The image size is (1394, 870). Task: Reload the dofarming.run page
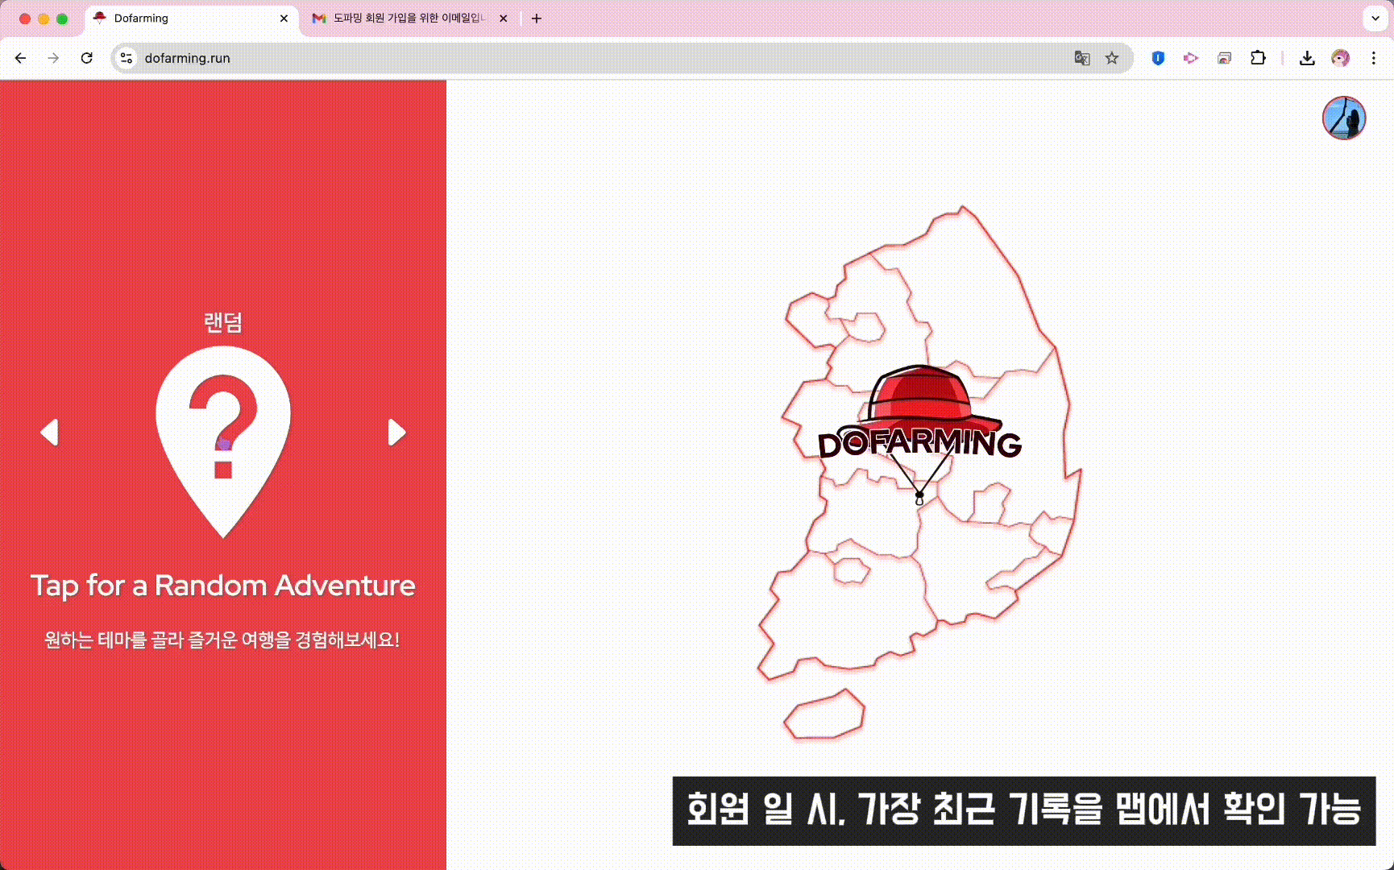pyautogui.click(x=87, y=58)
